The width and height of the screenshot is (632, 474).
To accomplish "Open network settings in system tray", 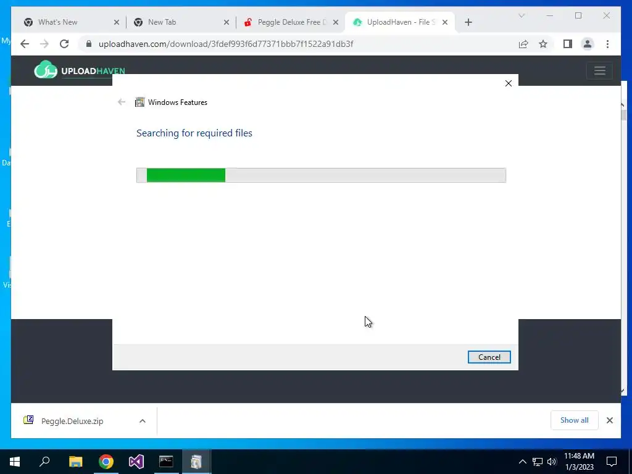I will (x=538, y=462).
